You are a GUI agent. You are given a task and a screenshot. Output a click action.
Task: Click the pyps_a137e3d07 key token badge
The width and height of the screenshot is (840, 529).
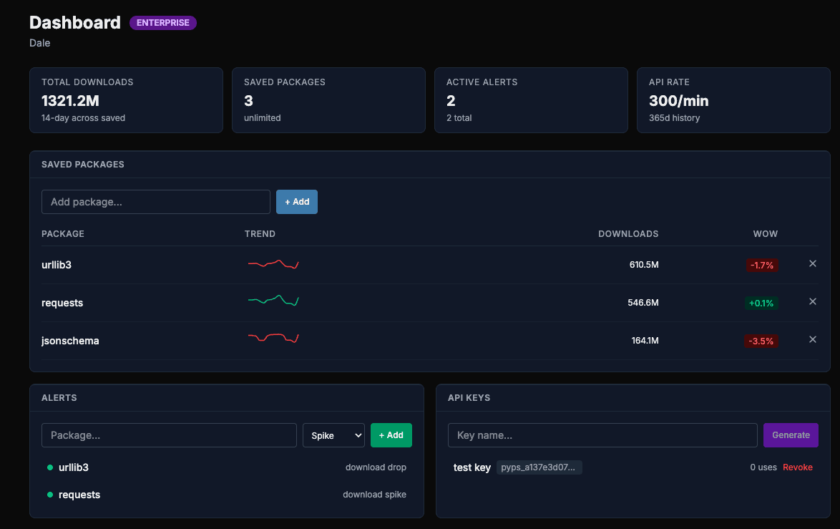pyautogui.click(x=539, y=467)
